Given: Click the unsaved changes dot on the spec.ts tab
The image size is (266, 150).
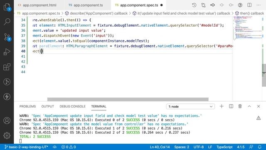Looking at the screenshot, I should (162, 5).
